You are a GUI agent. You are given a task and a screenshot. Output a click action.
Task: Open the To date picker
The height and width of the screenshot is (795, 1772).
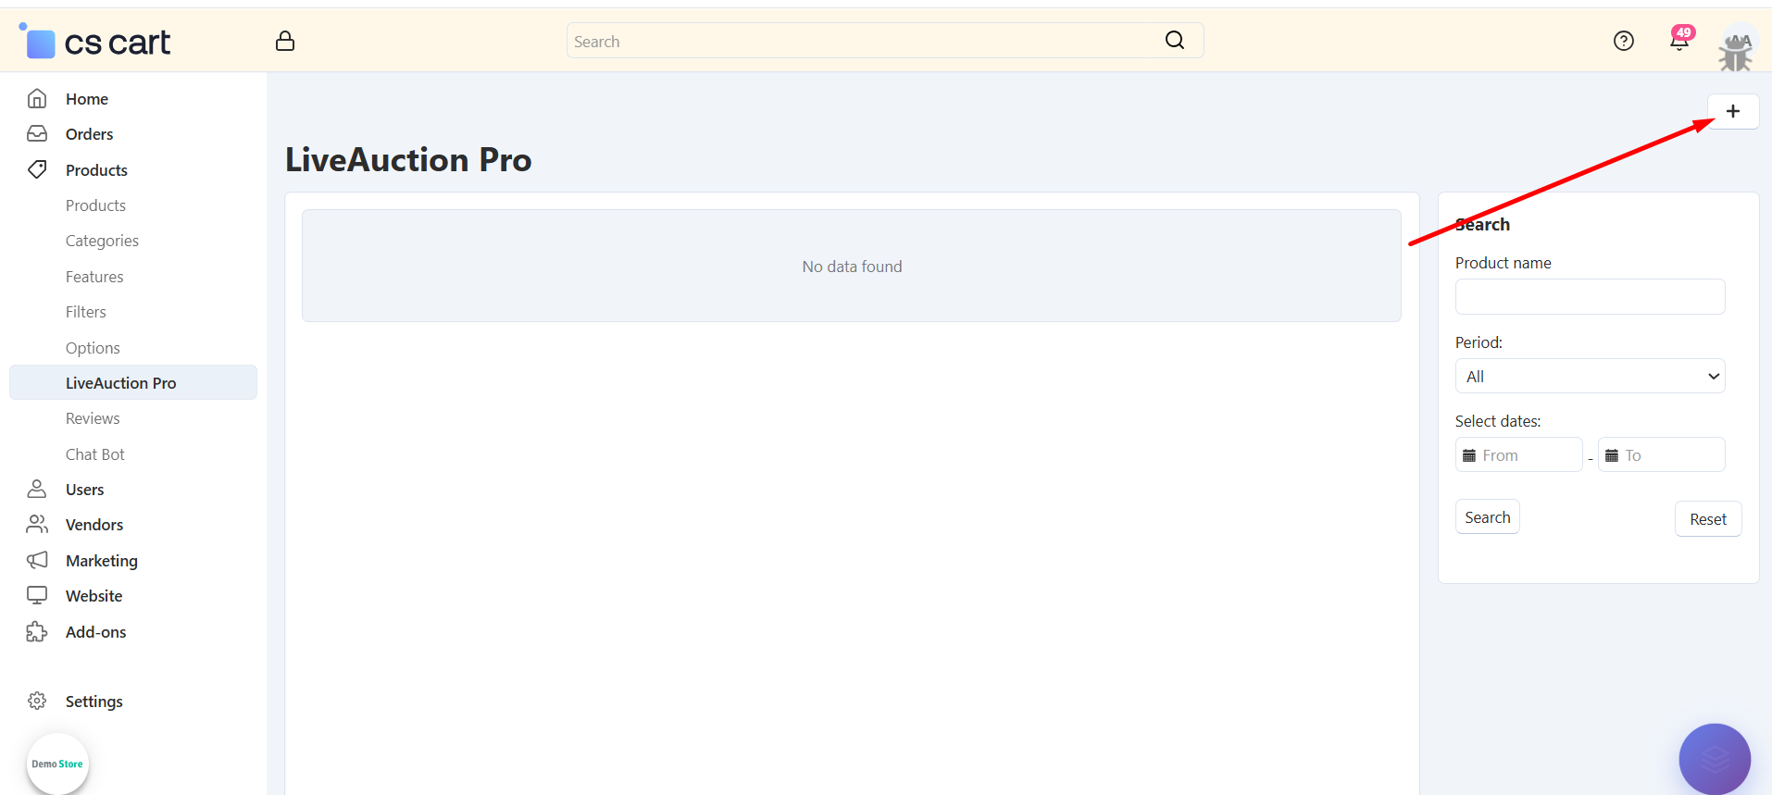[x=1661, y=455]
